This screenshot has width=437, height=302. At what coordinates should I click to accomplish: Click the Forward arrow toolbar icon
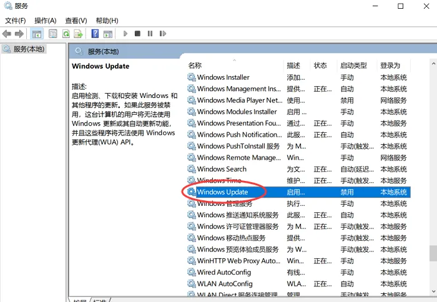point(19,34)
